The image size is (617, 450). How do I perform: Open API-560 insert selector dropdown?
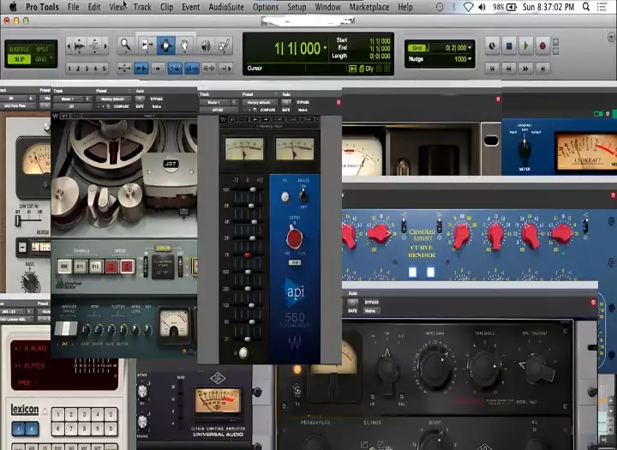pyautogui.click(x=218, y=111)
